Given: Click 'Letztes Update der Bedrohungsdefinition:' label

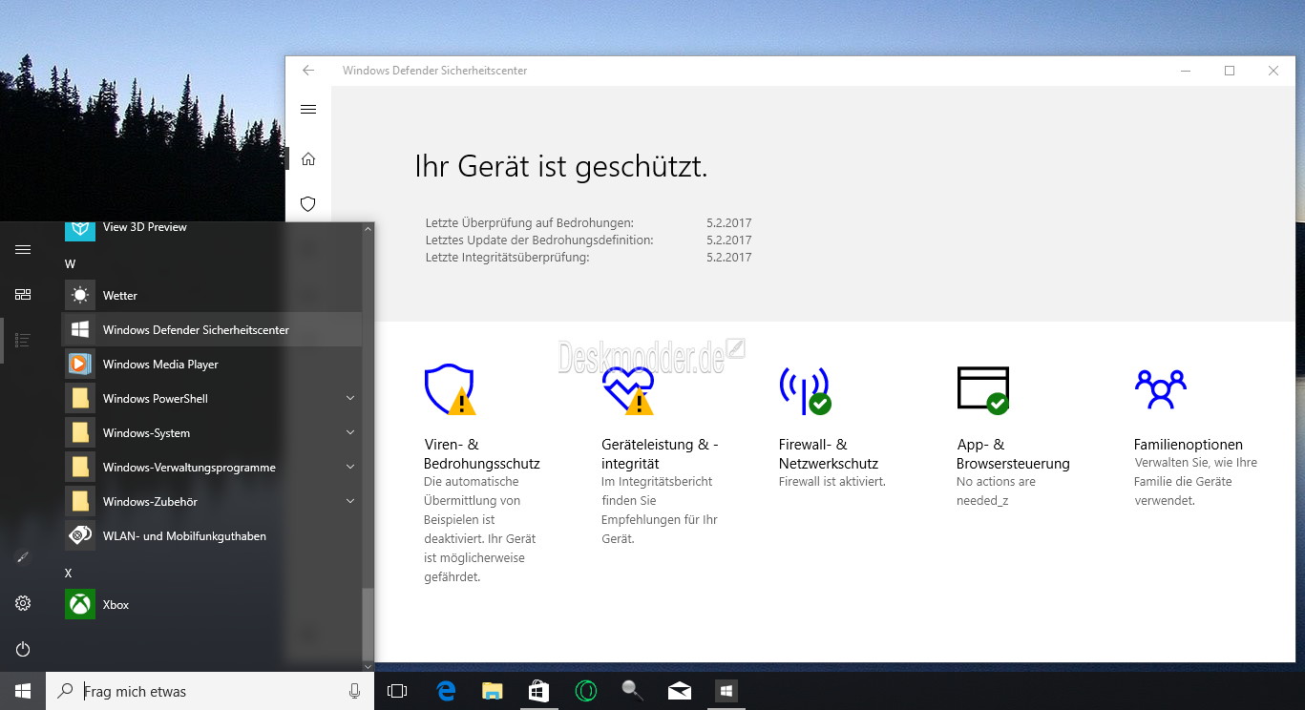Looking at the screenshot, I should [539, 240].
